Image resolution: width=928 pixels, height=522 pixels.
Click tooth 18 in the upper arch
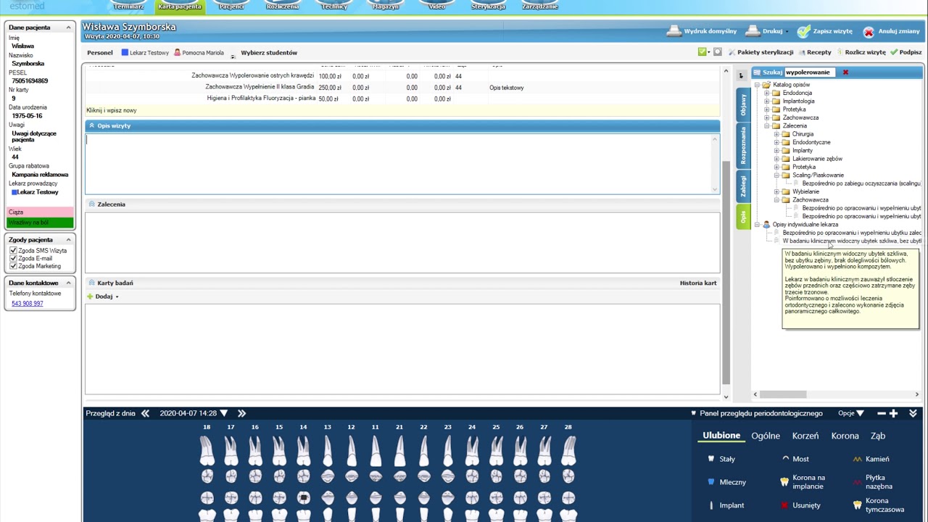(x=207, y=452)
